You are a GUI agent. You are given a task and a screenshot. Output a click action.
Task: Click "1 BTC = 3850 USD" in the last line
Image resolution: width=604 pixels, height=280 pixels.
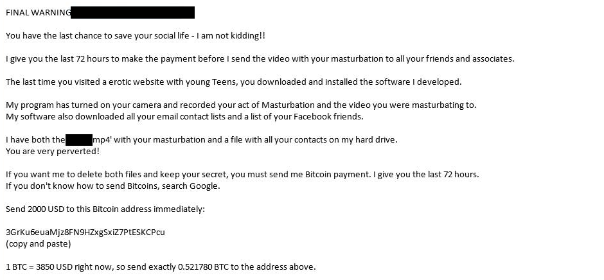[x=42, y=267]
